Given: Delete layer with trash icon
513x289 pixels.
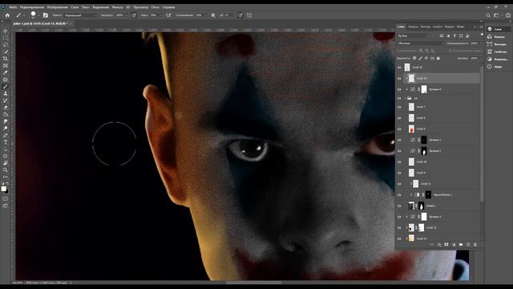Looking at the screenshot, I should (475, 244).
